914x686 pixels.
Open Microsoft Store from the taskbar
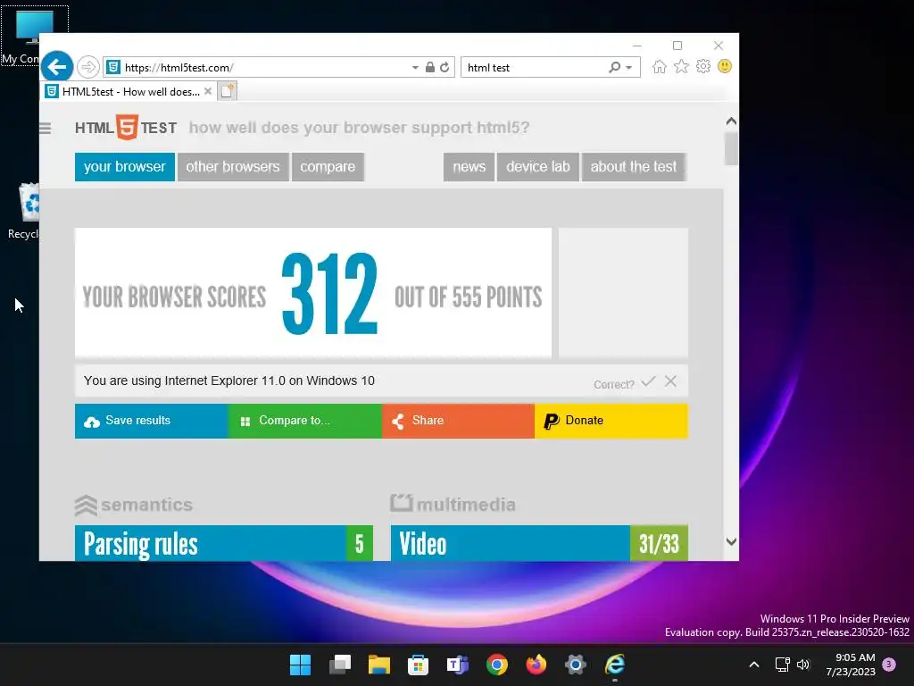point(418,665)
